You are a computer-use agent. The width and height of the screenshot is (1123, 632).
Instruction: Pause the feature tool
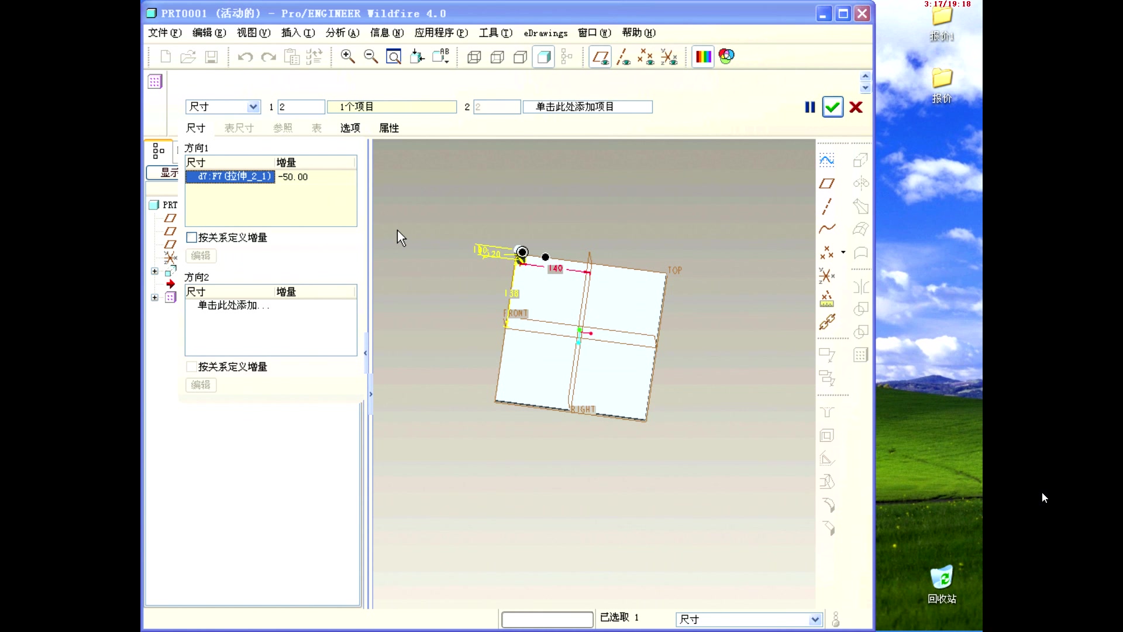[x=809, y=107]
